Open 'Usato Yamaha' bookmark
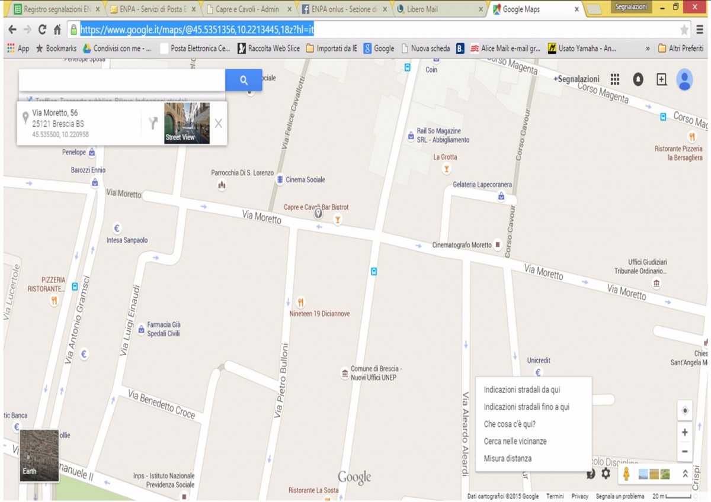 (582, 49)
